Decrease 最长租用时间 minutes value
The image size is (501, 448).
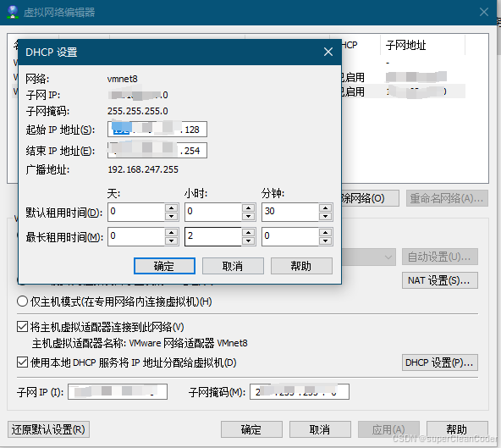coord(326,241)
